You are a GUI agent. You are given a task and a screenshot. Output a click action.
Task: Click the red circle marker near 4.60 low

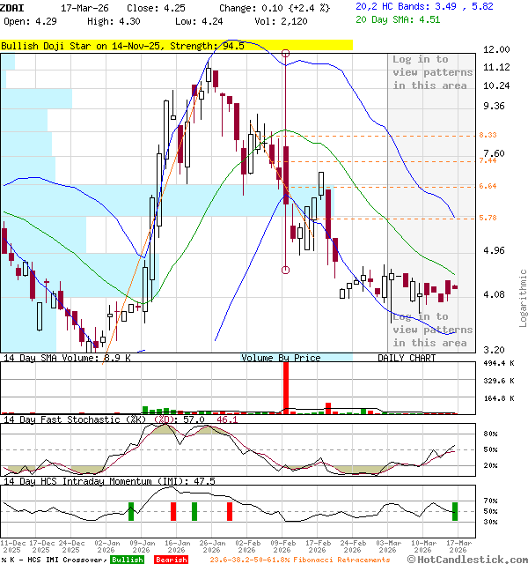tap(286, 270)
